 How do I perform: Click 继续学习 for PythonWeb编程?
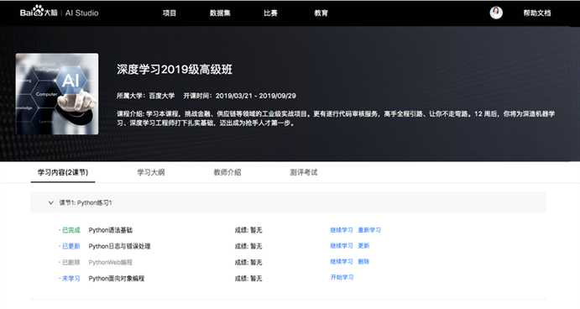pyautogui.click(x=342, y=262)
